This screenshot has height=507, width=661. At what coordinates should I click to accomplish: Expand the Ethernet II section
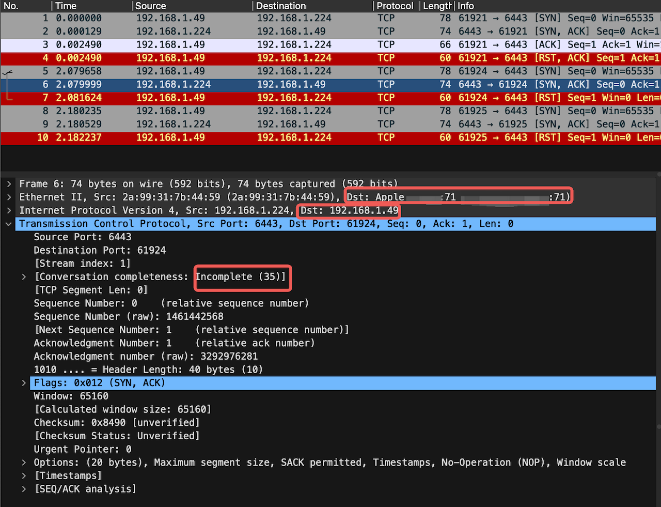9,197
